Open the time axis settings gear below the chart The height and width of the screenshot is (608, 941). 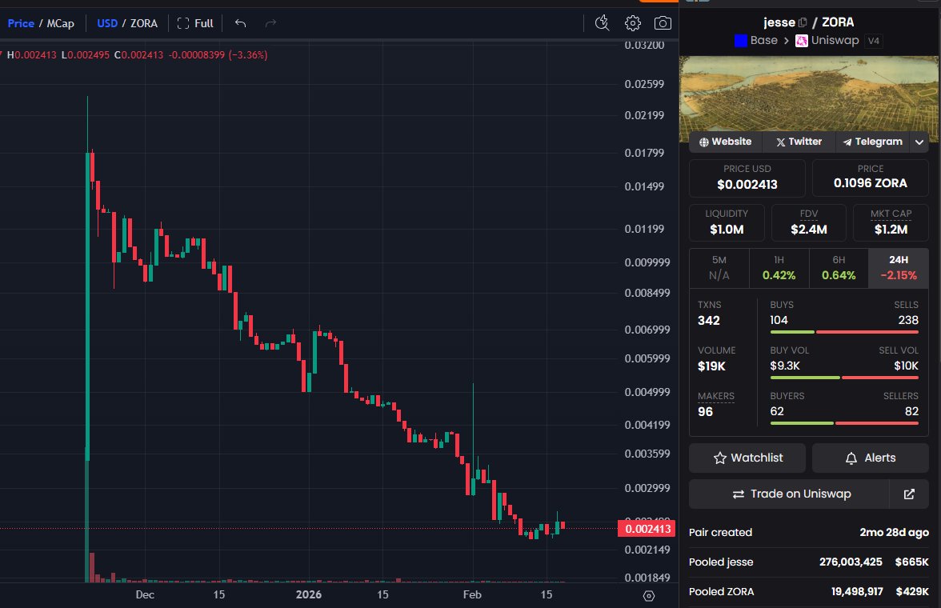pos(647,595)
